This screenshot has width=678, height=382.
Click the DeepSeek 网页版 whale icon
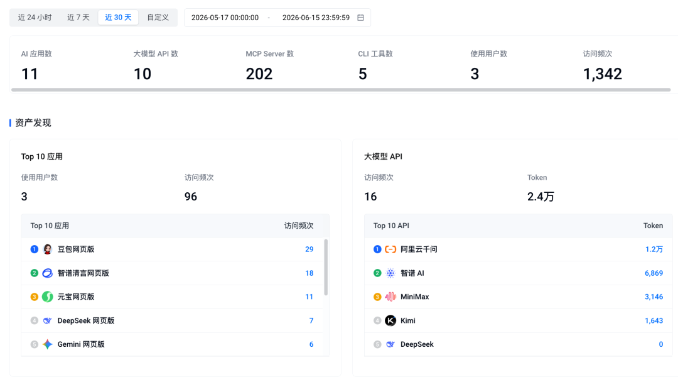[48, 320]
